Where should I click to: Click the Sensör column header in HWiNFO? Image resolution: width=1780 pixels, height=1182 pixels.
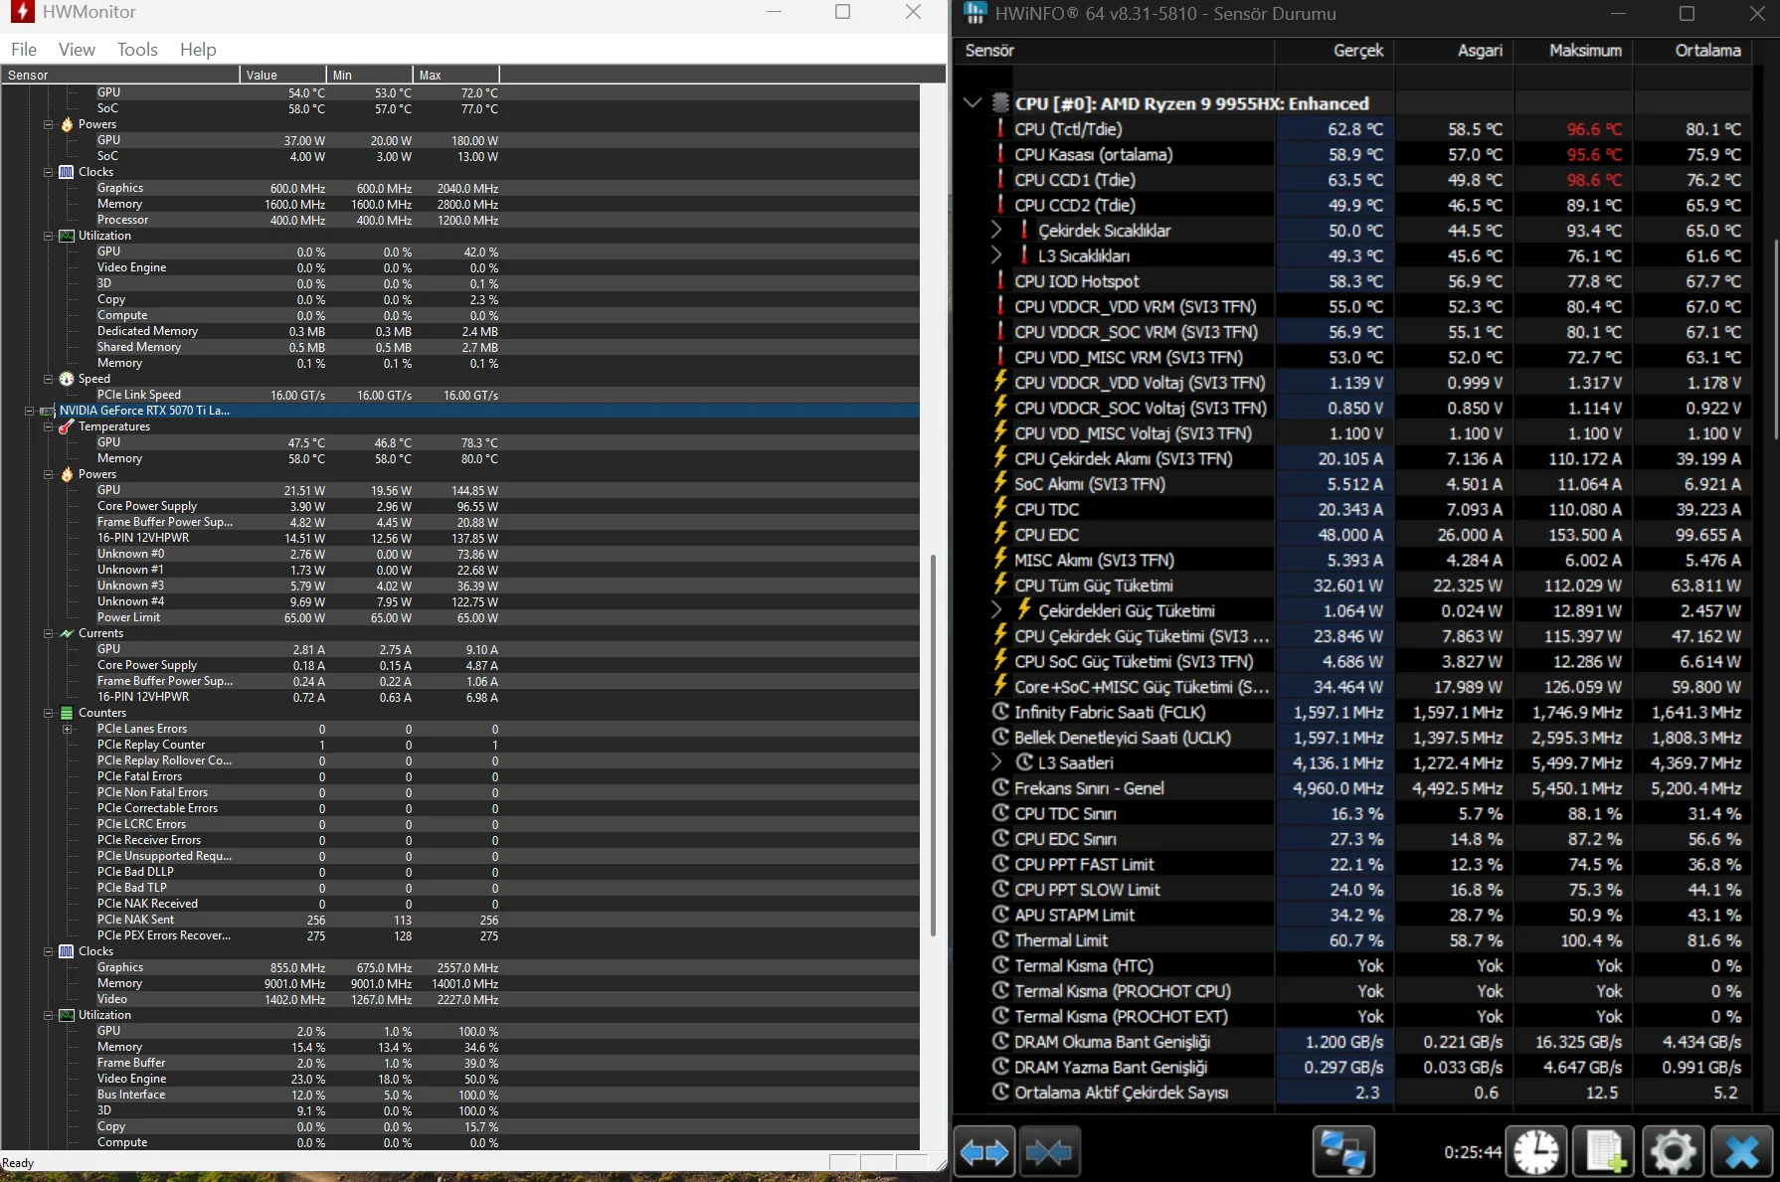pos(1115,51)
